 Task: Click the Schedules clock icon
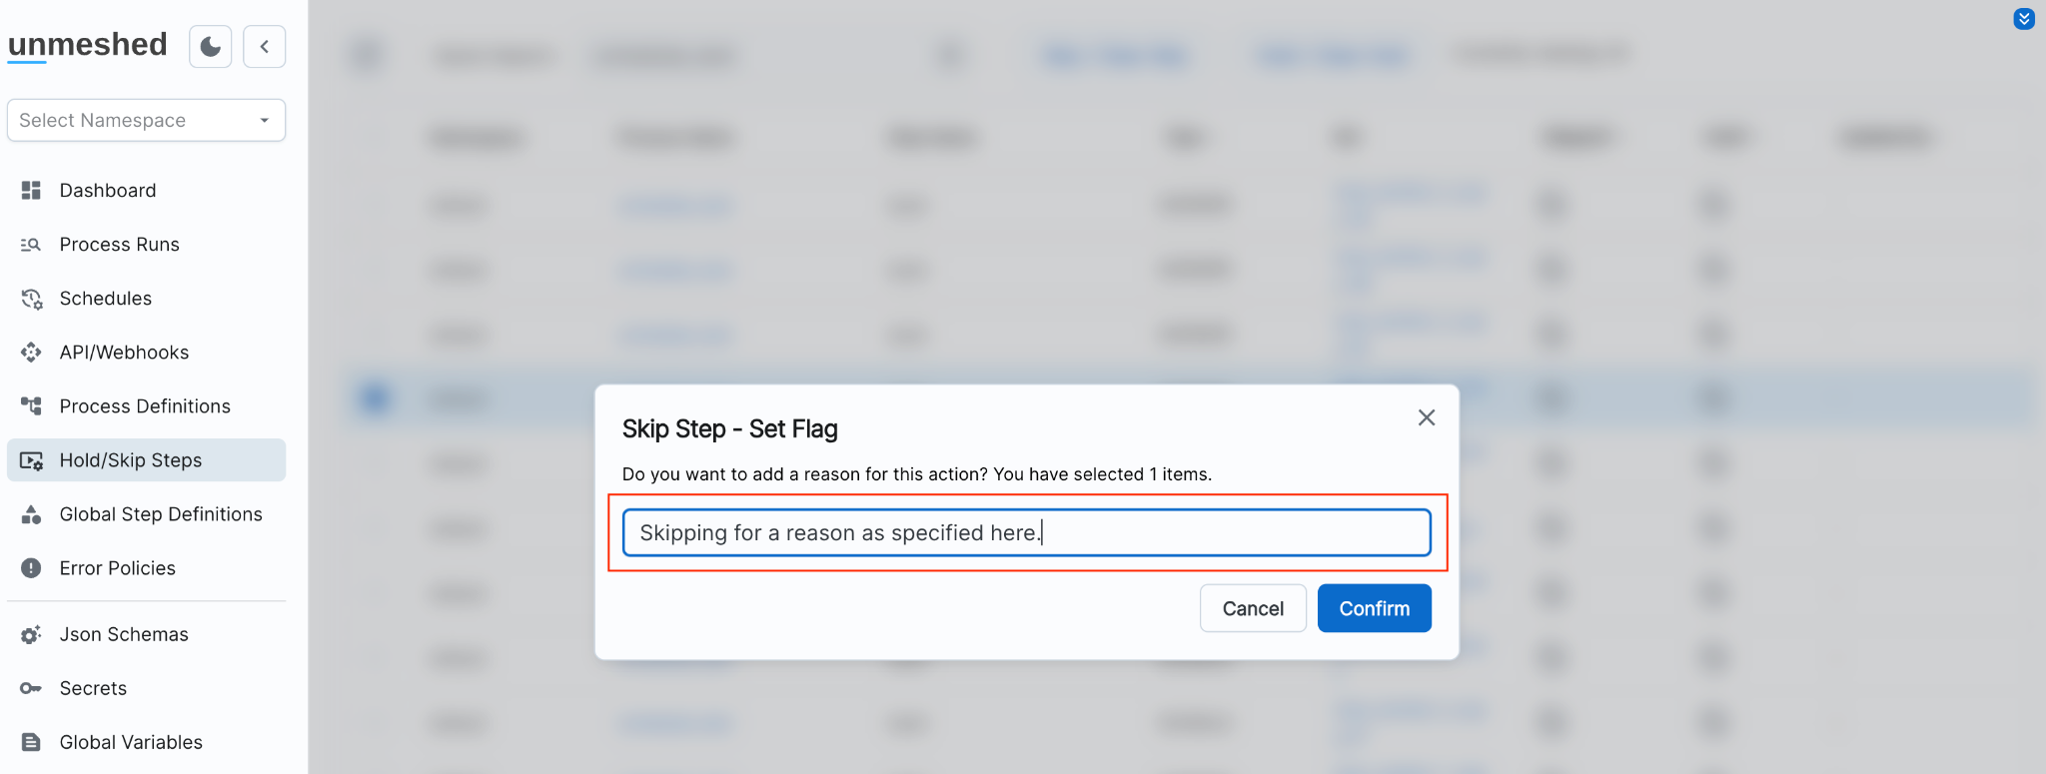coord(31,299)
